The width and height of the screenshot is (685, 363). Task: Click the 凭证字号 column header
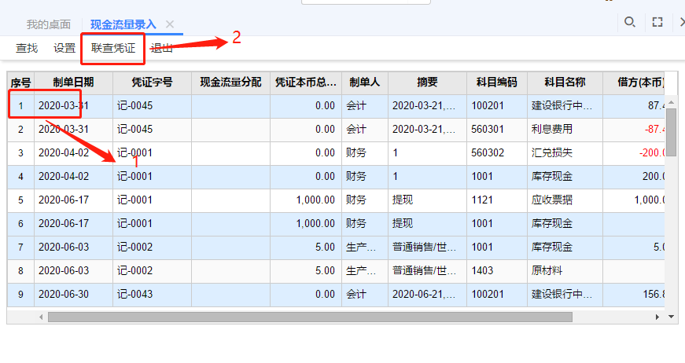click(x=152, y=82)
